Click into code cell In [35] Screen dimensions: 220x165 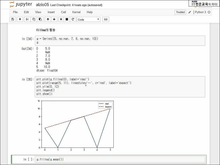coord(120,86)
